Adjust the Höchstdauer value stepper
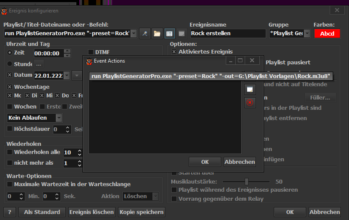The height and width of the screenshot is (220, 349). [68, 129]
